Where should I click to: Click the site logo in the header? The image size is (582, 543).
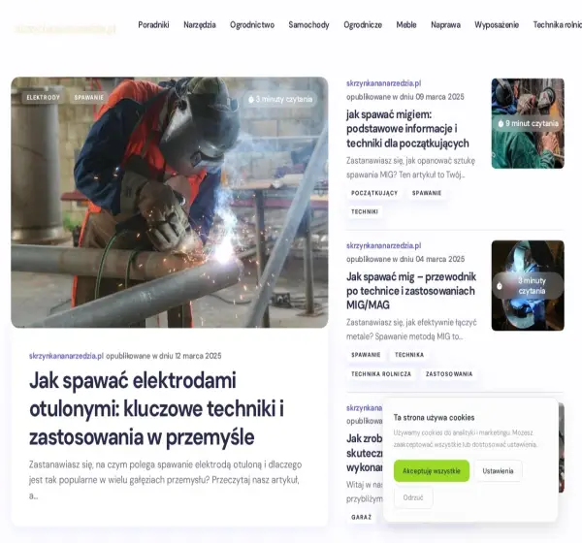[x=65, y=29]
